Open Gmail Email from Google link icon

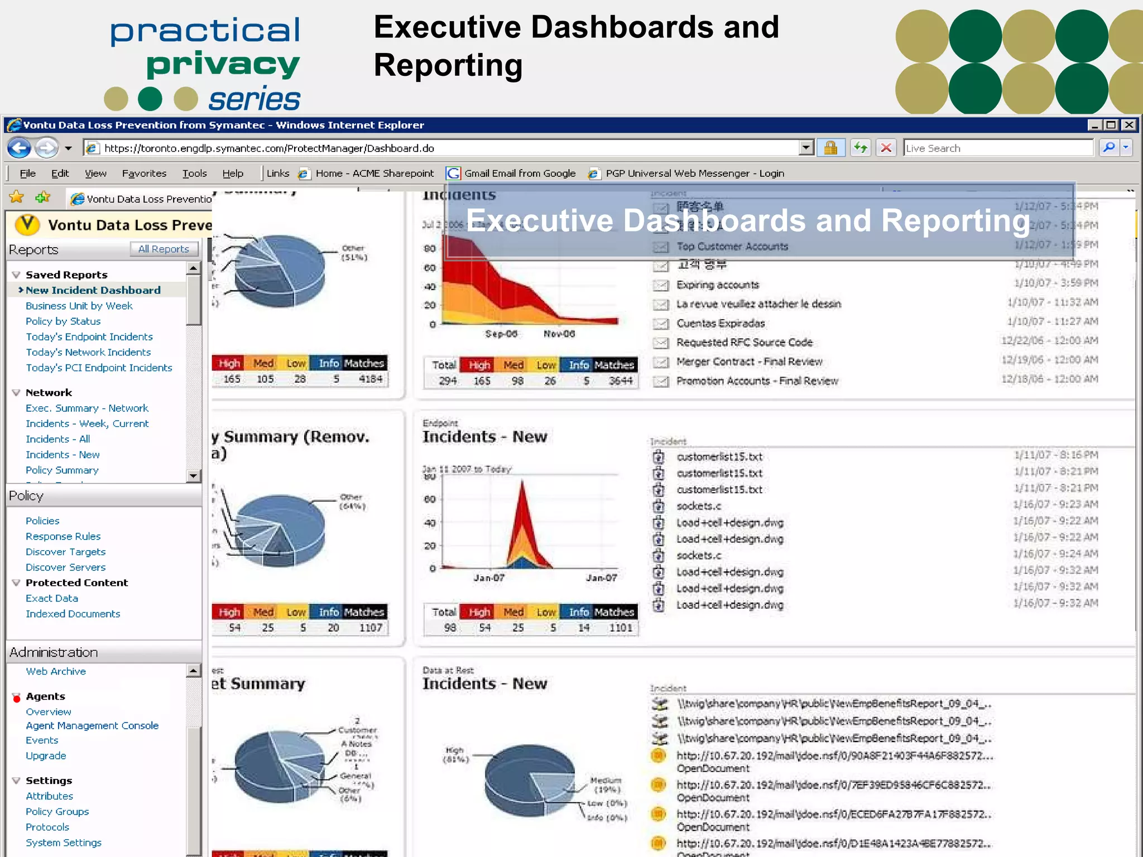pyautogui.click(x=453, y=174)
